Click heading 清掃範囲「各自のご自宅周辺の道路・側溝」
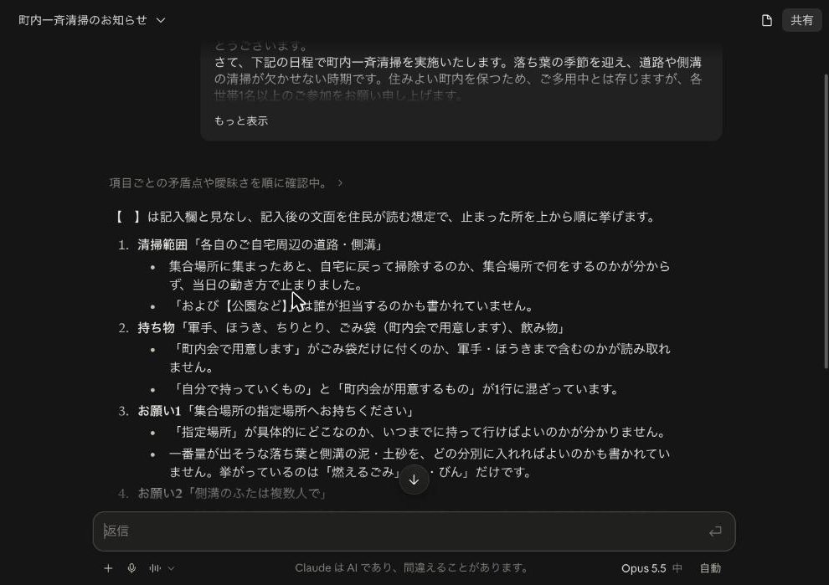The height and width of the screenshot is (585, 829). tap(260, 244)
